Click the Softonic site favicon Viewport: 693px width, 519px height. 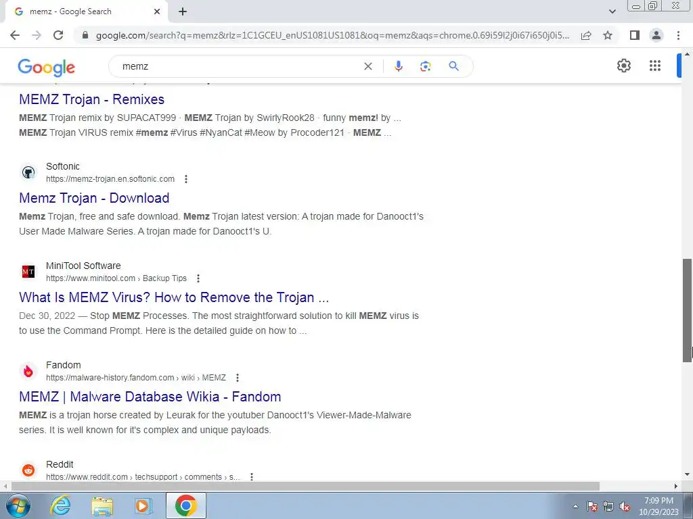click(28, 172)
